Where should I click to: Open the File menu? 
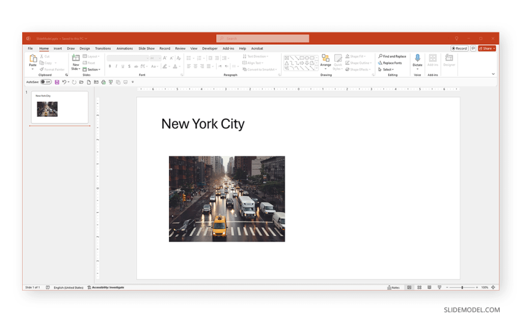(30, 49)
